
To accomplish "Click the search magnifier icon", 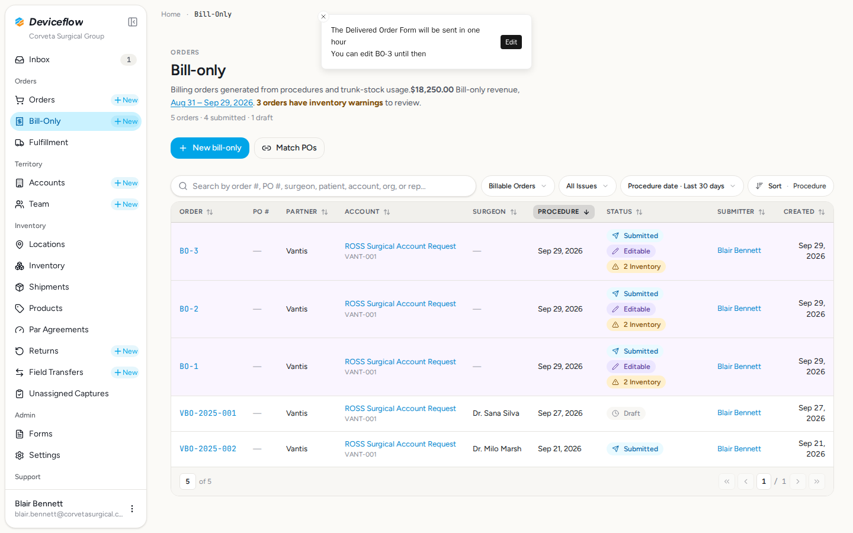I will coord(183,186).
